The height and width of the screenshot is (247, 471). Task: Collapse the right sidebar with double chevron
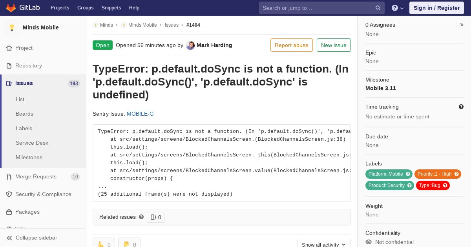tap(462, 25)
